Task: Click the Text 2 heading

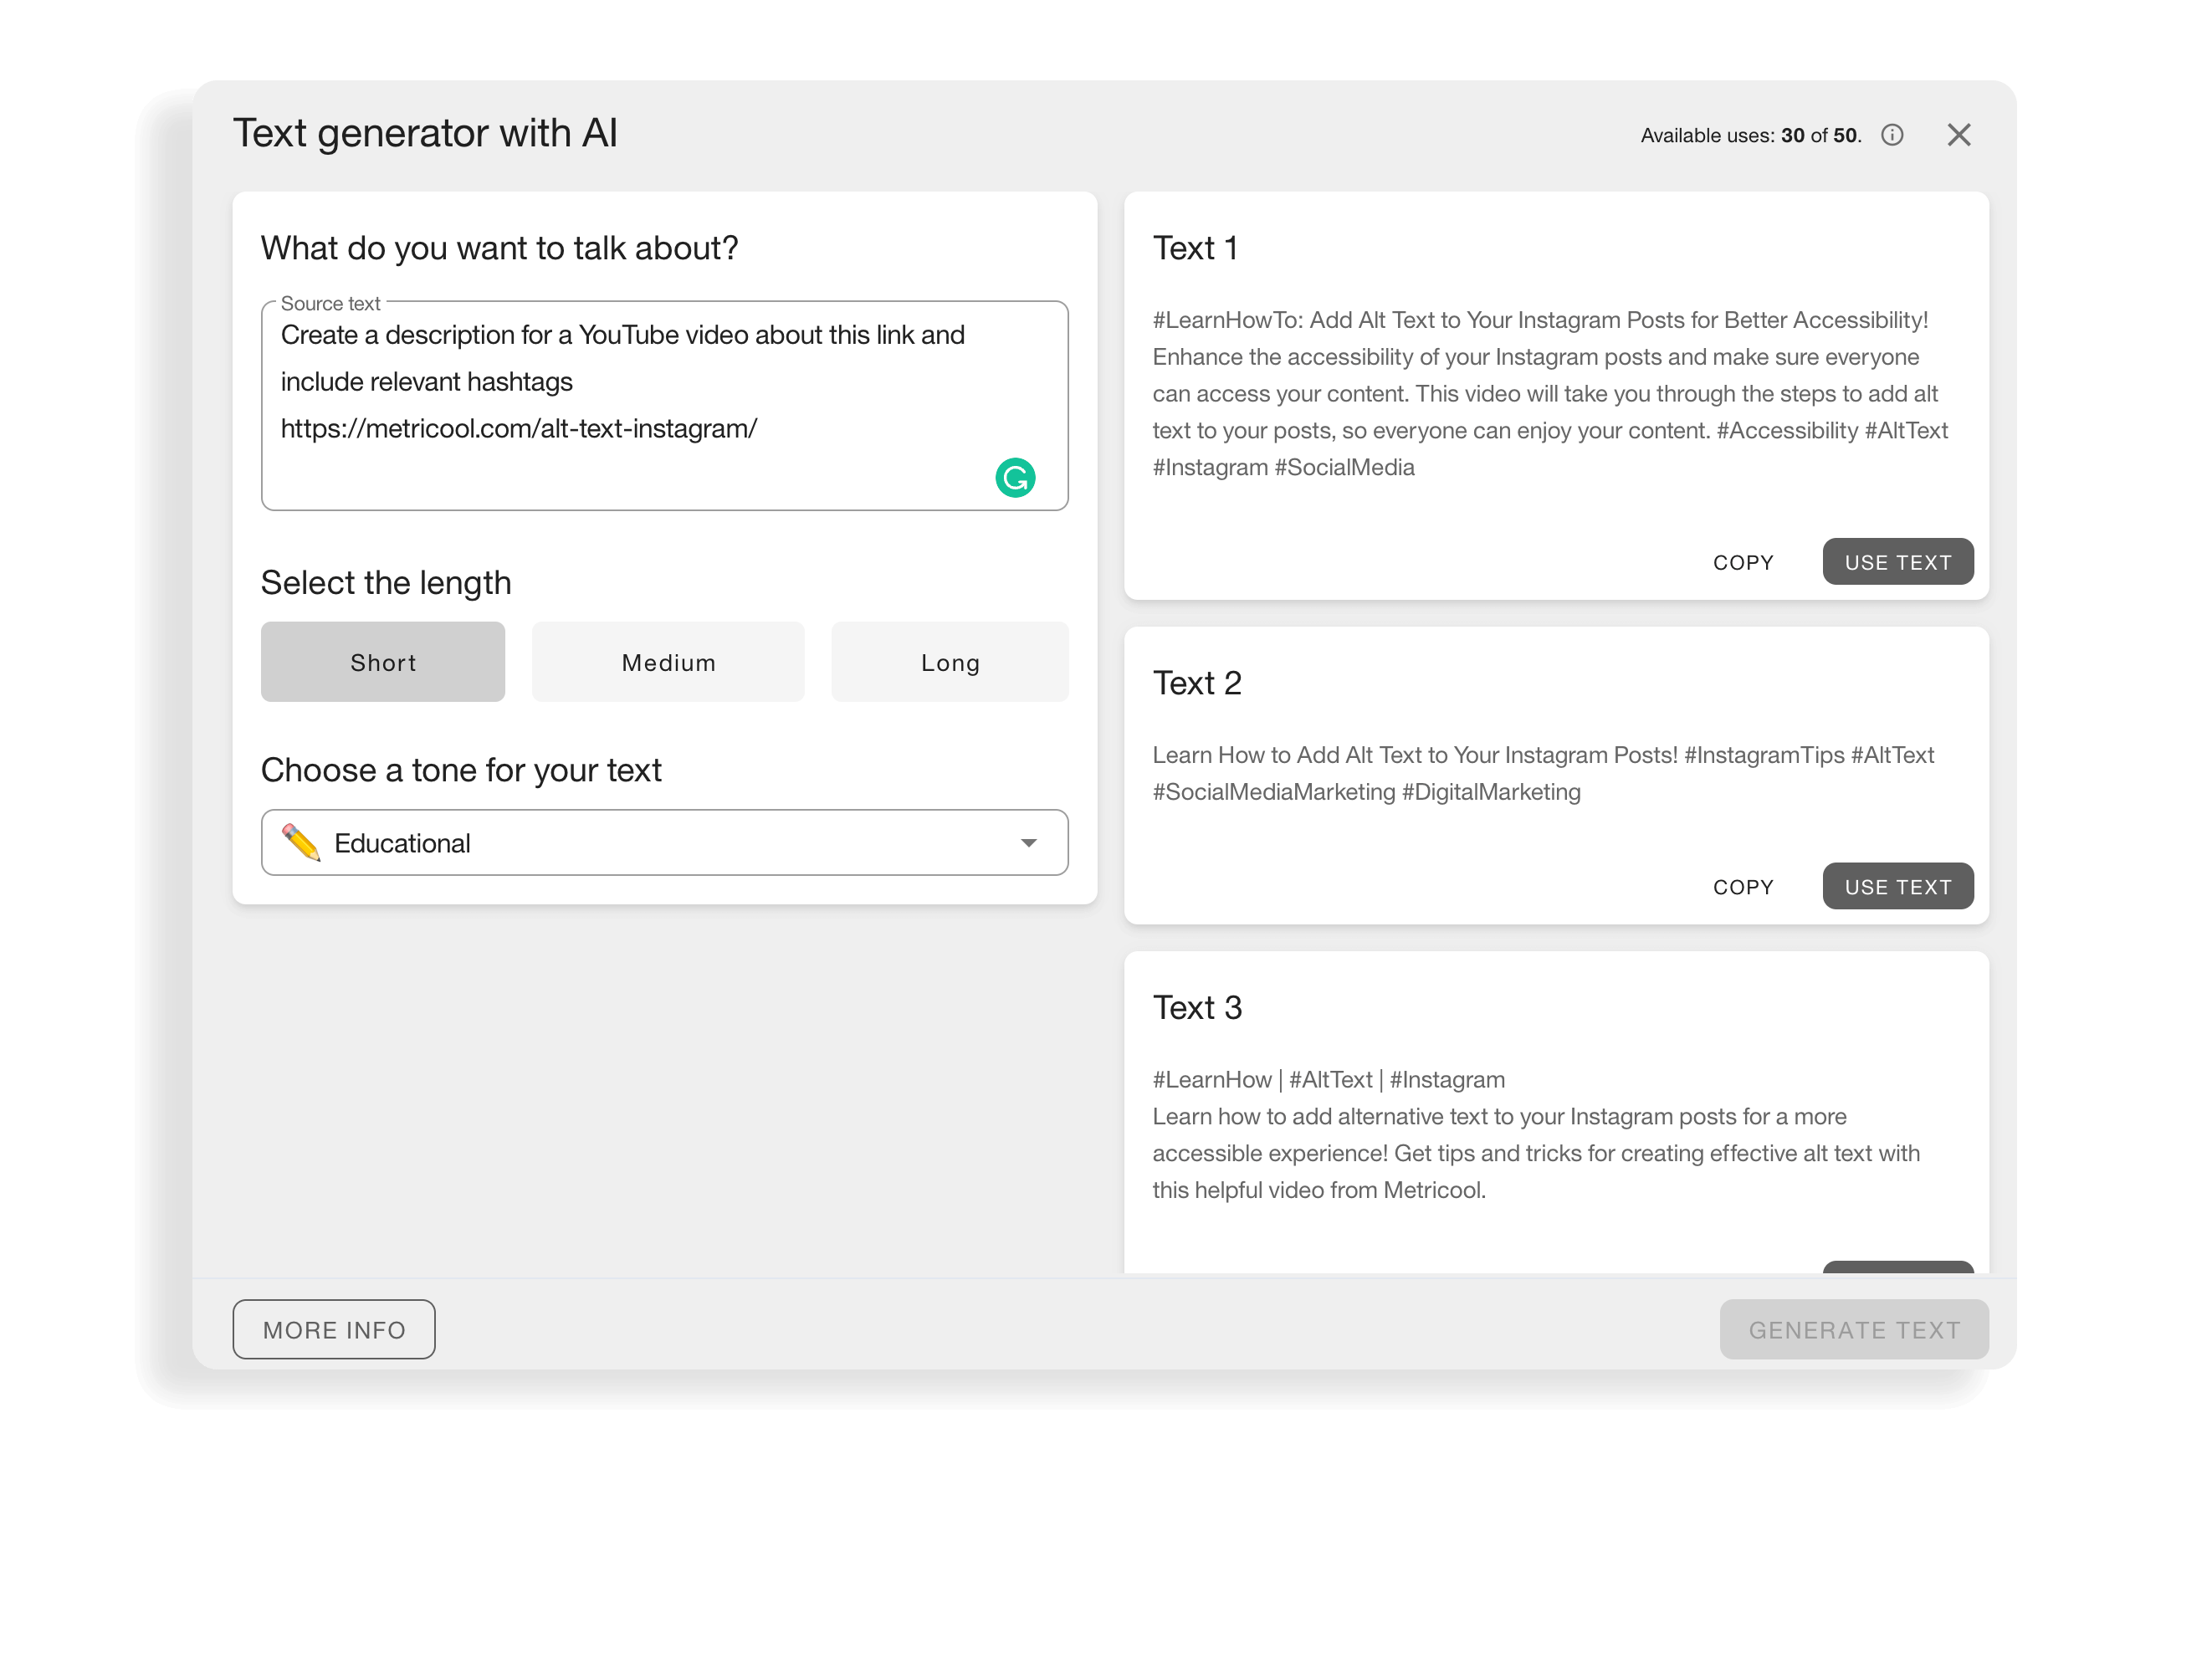Action: 1197,683
